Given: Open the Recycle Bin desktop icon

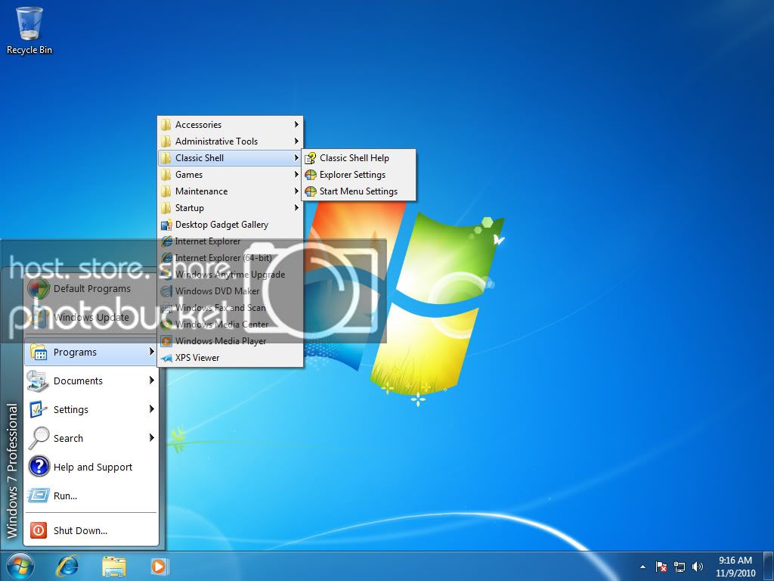Looking at the screenshot, I should tap(29, 30).
